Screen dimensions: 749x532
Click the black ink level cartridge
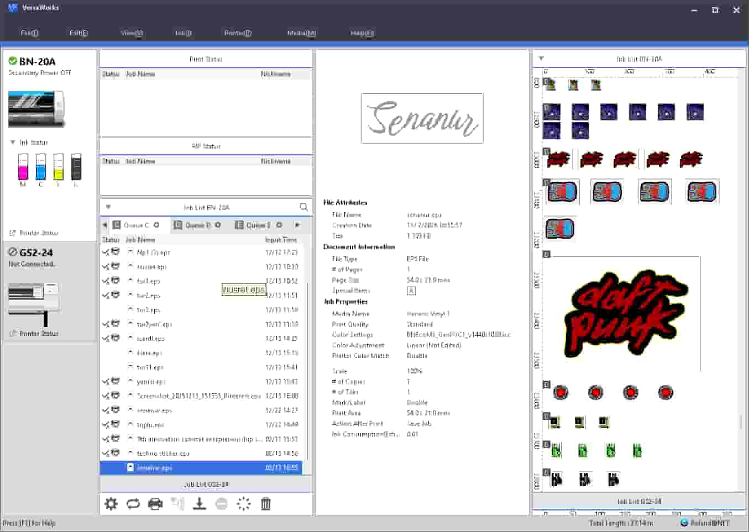point(76,166)
